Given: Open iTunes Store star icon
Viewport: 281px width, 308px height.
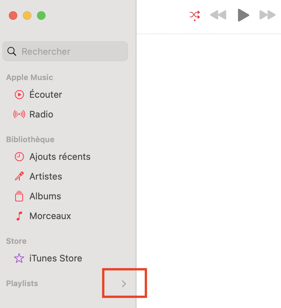Looking at the screenshot, I should tap(19, 258).
